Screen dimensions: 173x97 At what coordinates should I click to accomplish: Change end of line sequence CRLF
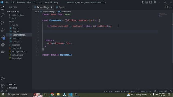tap(133, 91)
